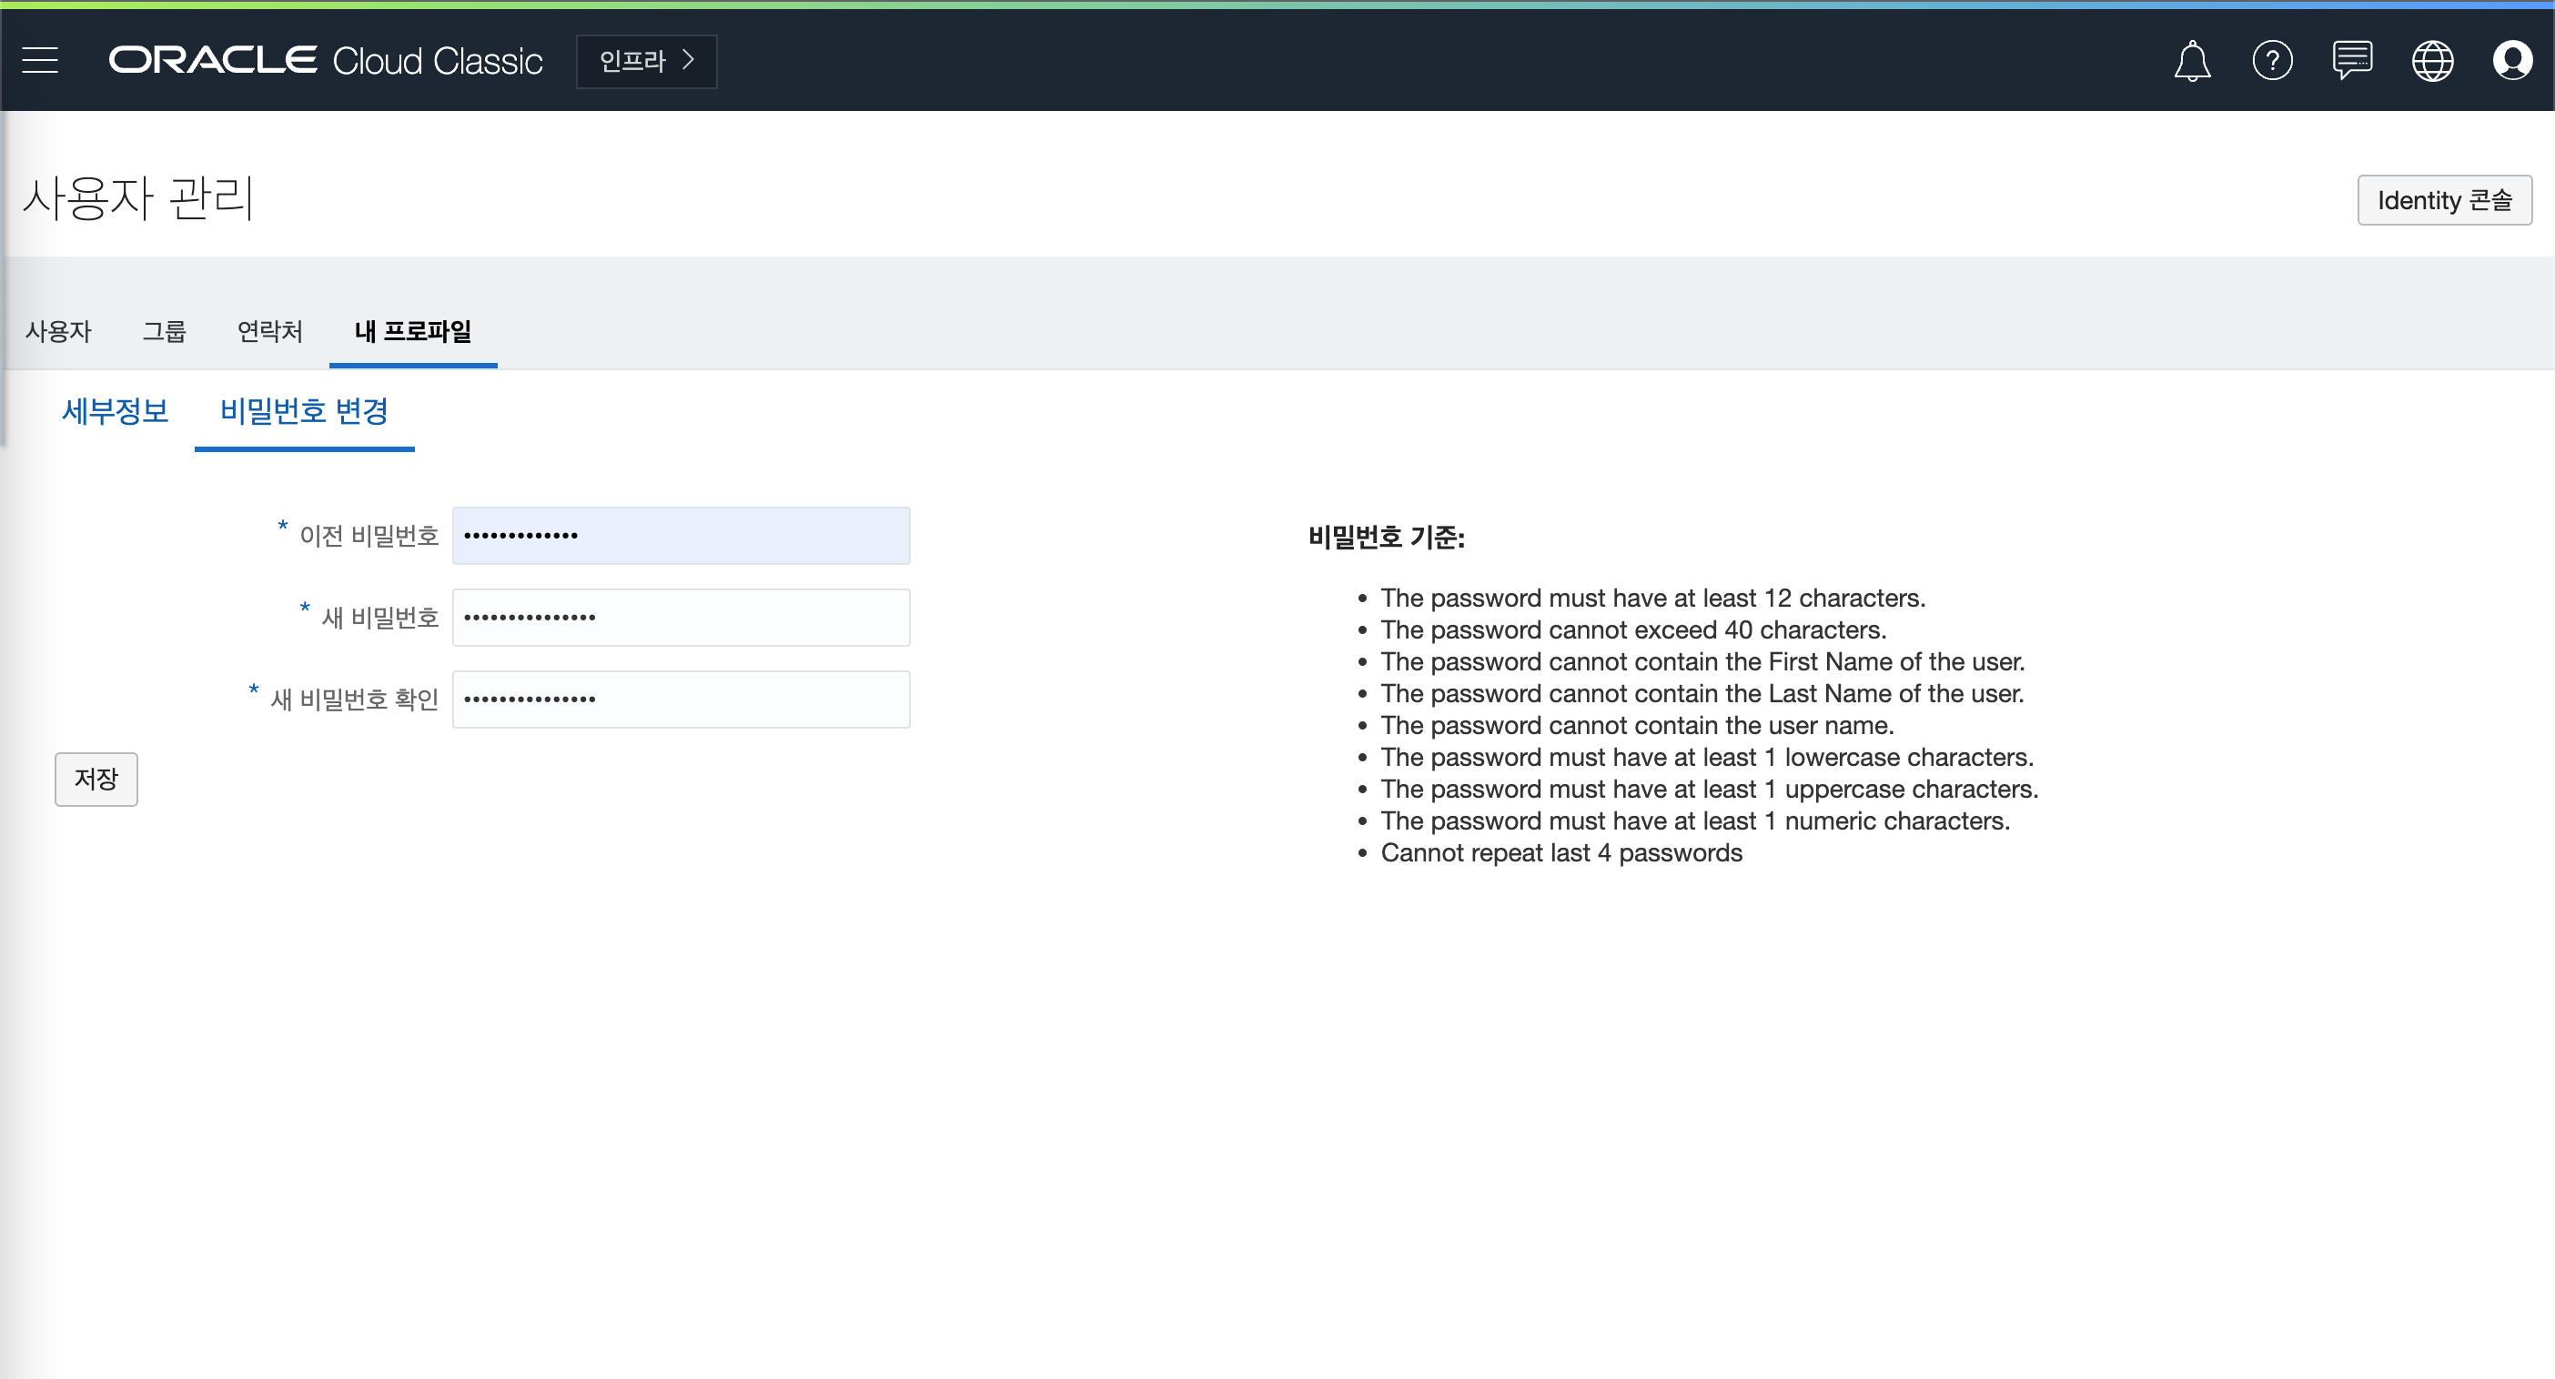Click the 저장 save button
This screenshot has width=2555, height=1379.
(x=96, y=780)
